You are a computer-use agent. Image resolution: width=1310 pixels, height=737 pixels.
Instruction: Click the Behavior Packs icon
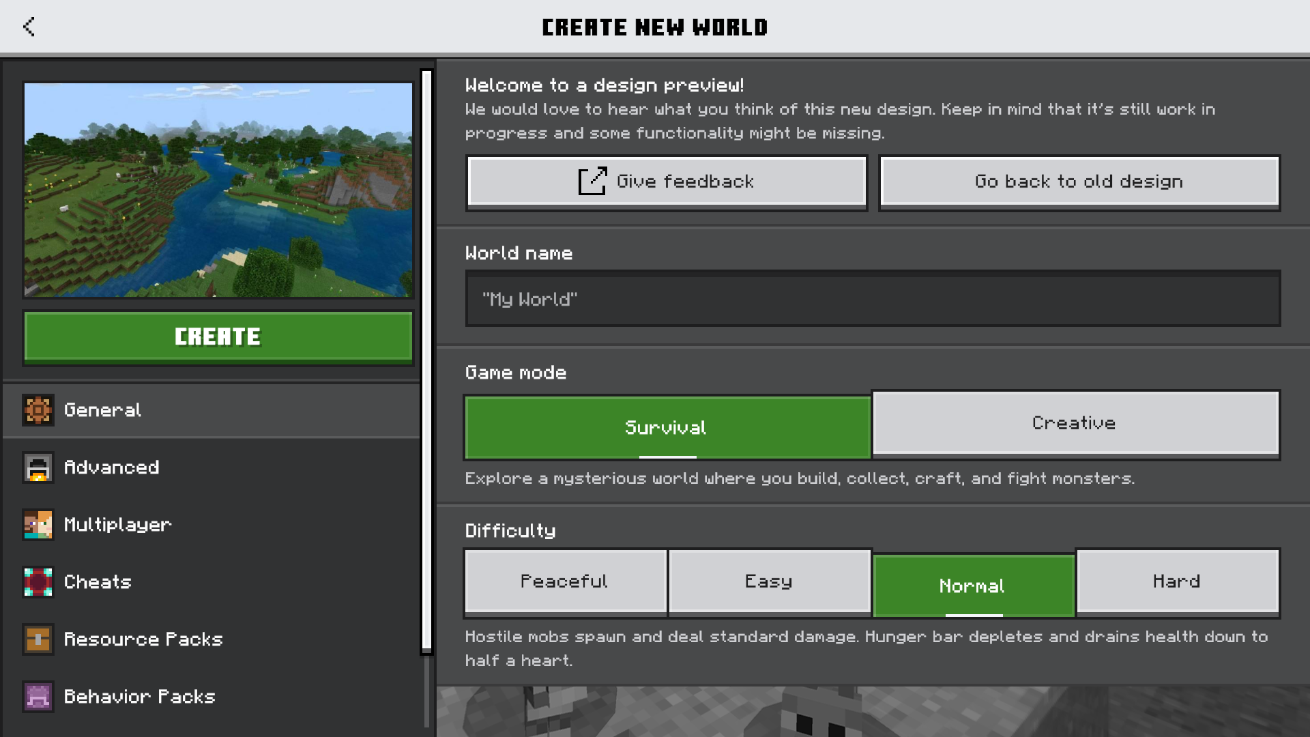pos(36,695)
